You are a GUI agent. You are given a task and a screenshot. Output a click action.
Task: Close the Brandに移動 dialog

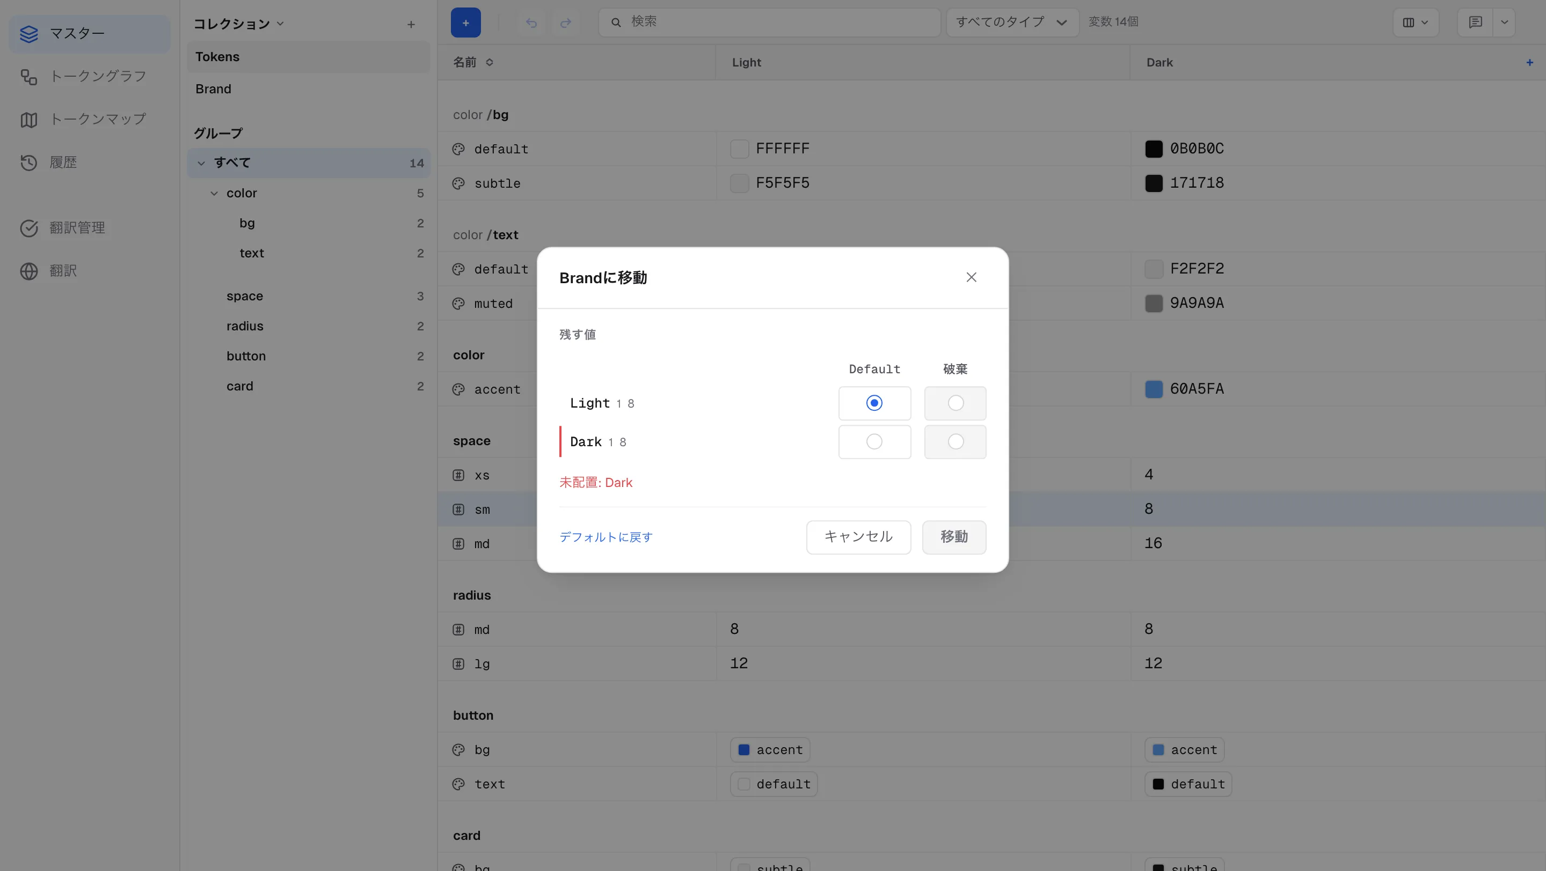click(971, 277)
